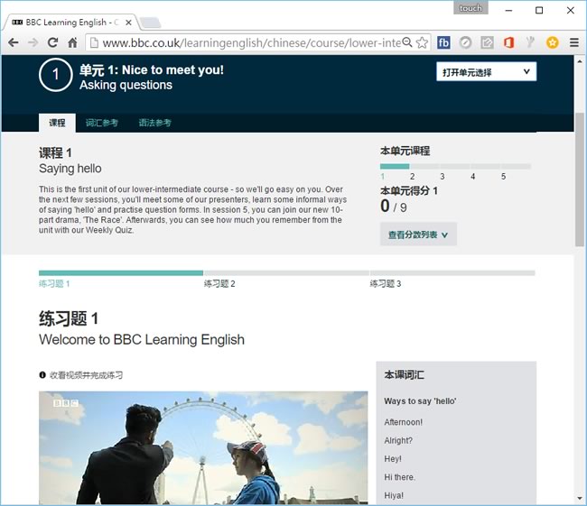Open 练习题 3 activity link
This screenshot has width=587, height=506.
coord(386,283)
